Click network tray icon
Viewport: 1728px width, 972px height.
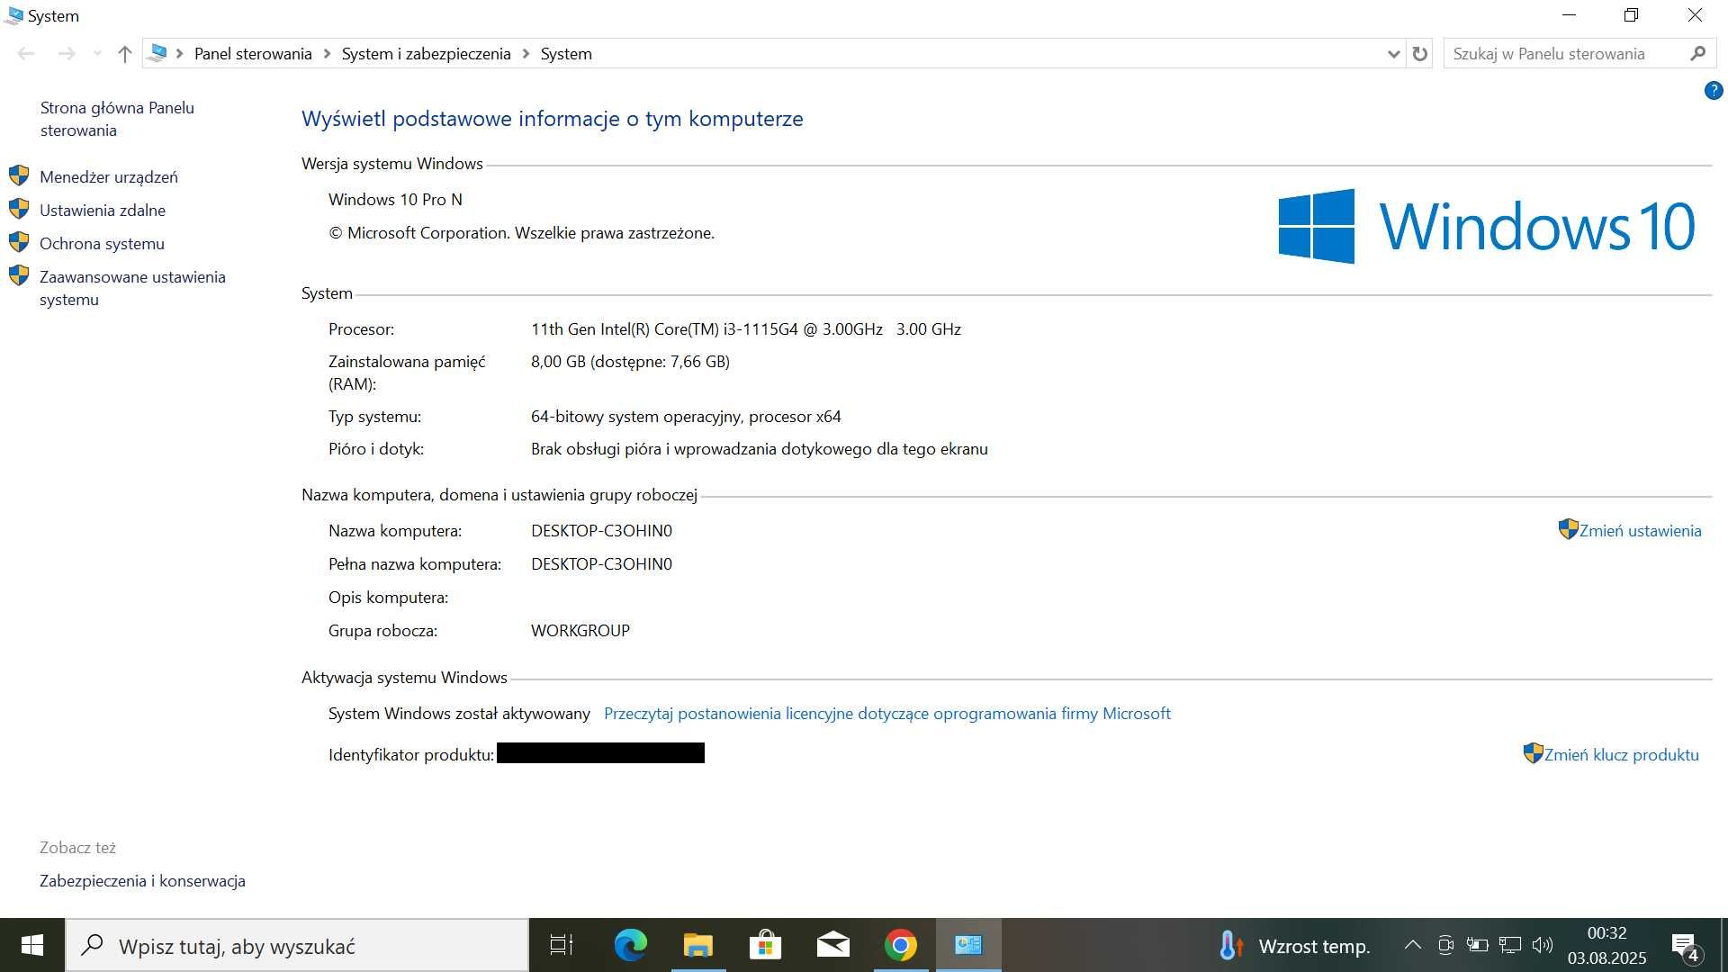point(1510,945)
